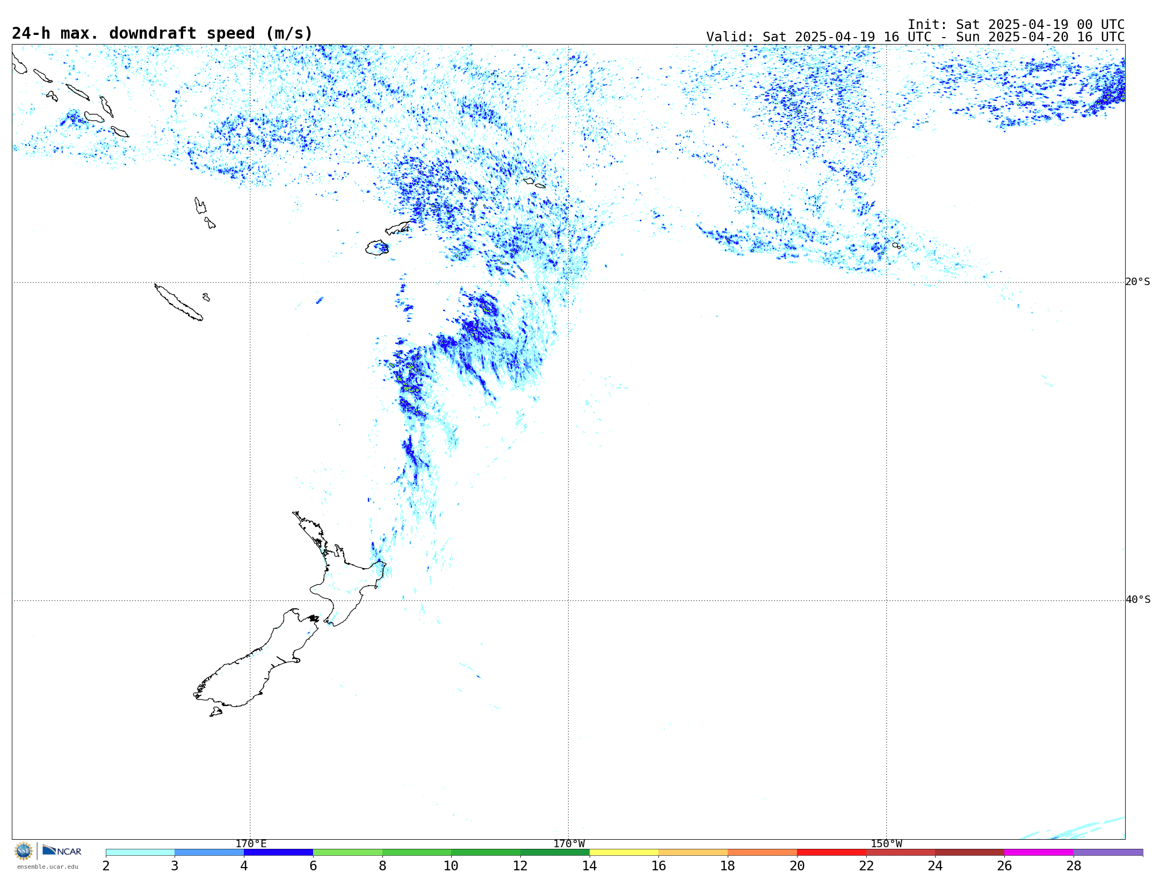1160x873 pixels.
Task: Click the NSF logo icon
Action: point(24,851)
